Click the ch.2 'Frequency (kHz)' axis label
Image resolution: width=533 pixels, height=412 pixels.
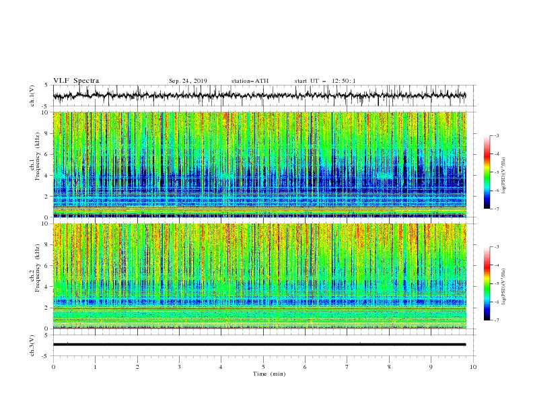tap(38, 268)
